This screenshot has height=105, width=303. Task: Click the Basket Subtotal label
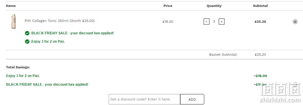tap(223, 55)
